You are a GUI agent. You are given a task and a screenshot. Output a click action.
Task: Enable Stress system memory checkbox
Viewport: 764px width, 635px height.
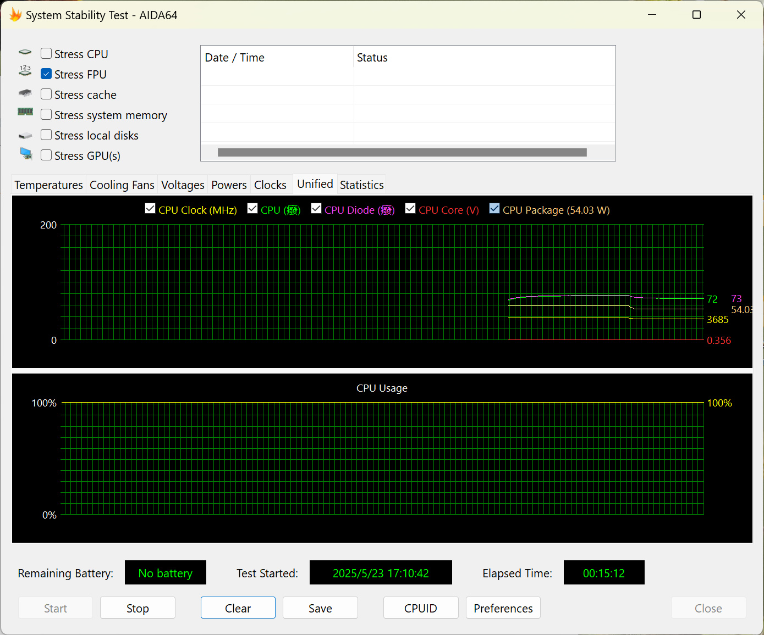[x=46, y=115]
